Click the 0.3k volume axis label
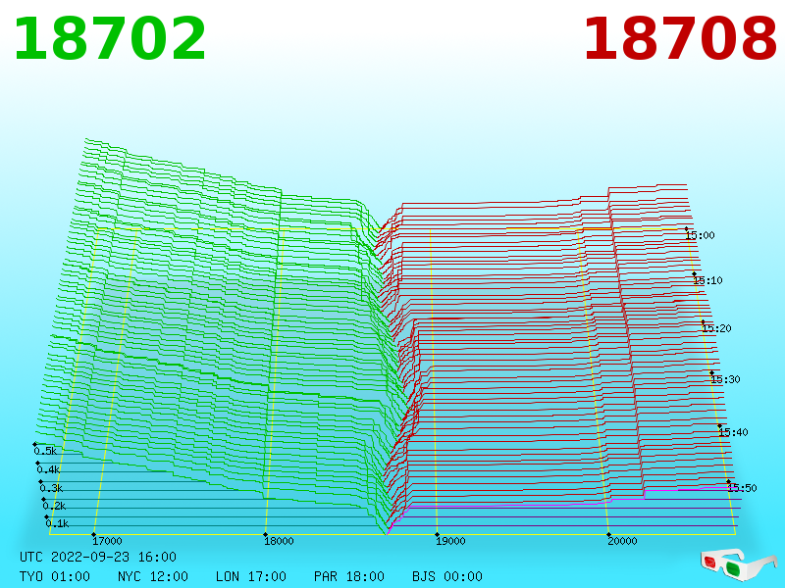 click(x=52, y=488)
